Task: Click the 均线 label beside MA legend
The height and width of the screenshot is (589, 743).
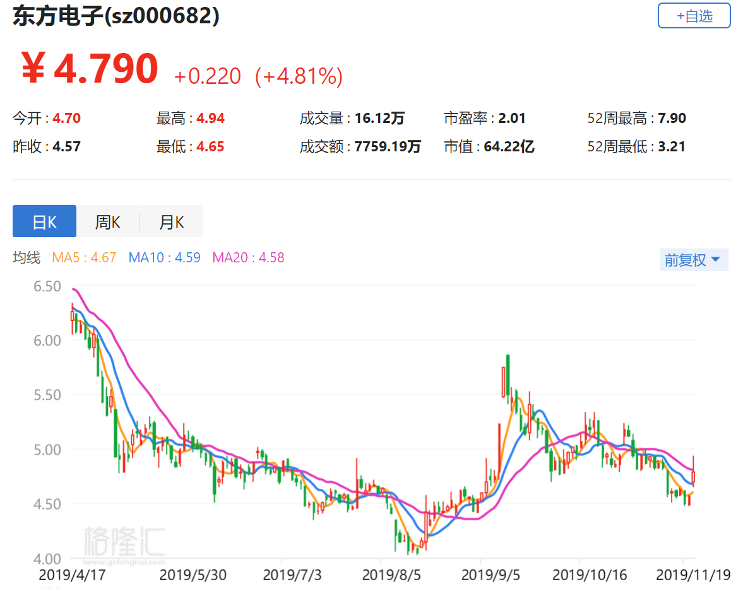Action: pyautogui.click(x=27, y=257)
